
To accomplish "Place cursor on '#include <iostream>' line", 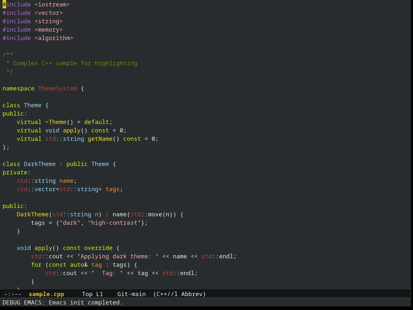I will pyautogui.click(x=36, y=5).
